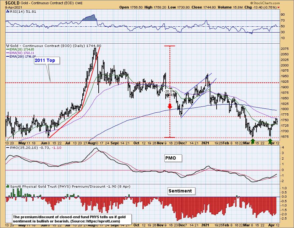
Task: Click the volume icon beside Sprott label
Action: tap(8, 186)
